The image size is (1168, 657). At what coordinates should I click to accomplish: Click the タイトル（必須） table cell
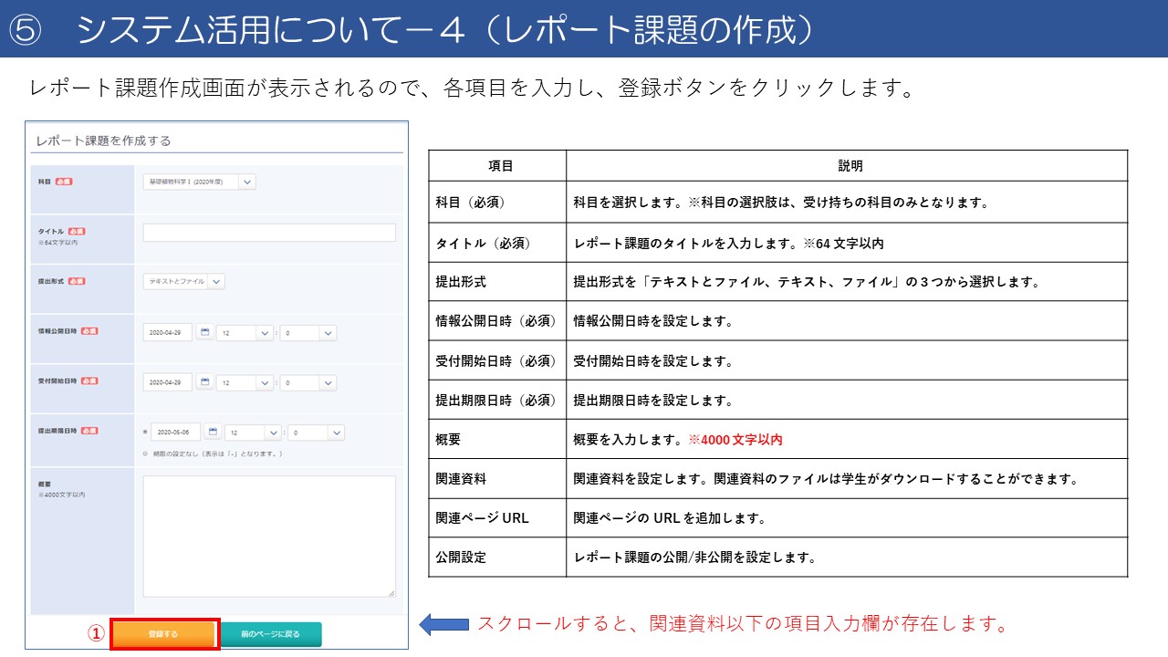(497, 244)
